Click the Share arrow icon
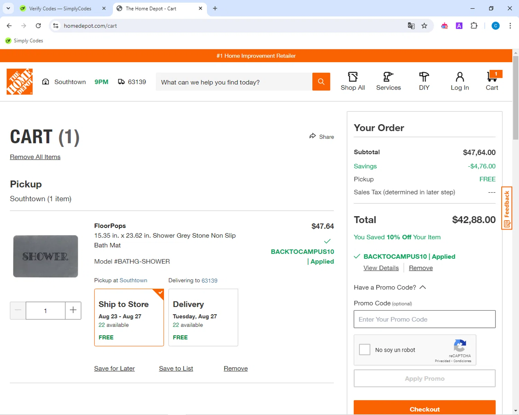The image size is (519, 415). coord(313,136)
